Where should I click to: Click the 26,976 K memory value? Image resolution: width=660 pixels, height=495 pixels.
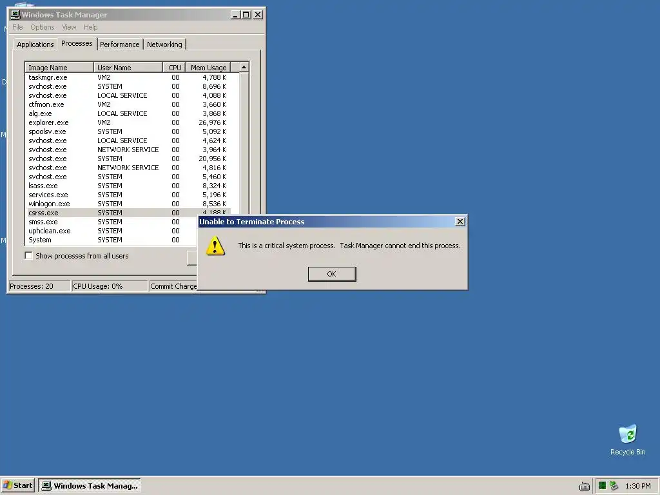click(213, 122)
